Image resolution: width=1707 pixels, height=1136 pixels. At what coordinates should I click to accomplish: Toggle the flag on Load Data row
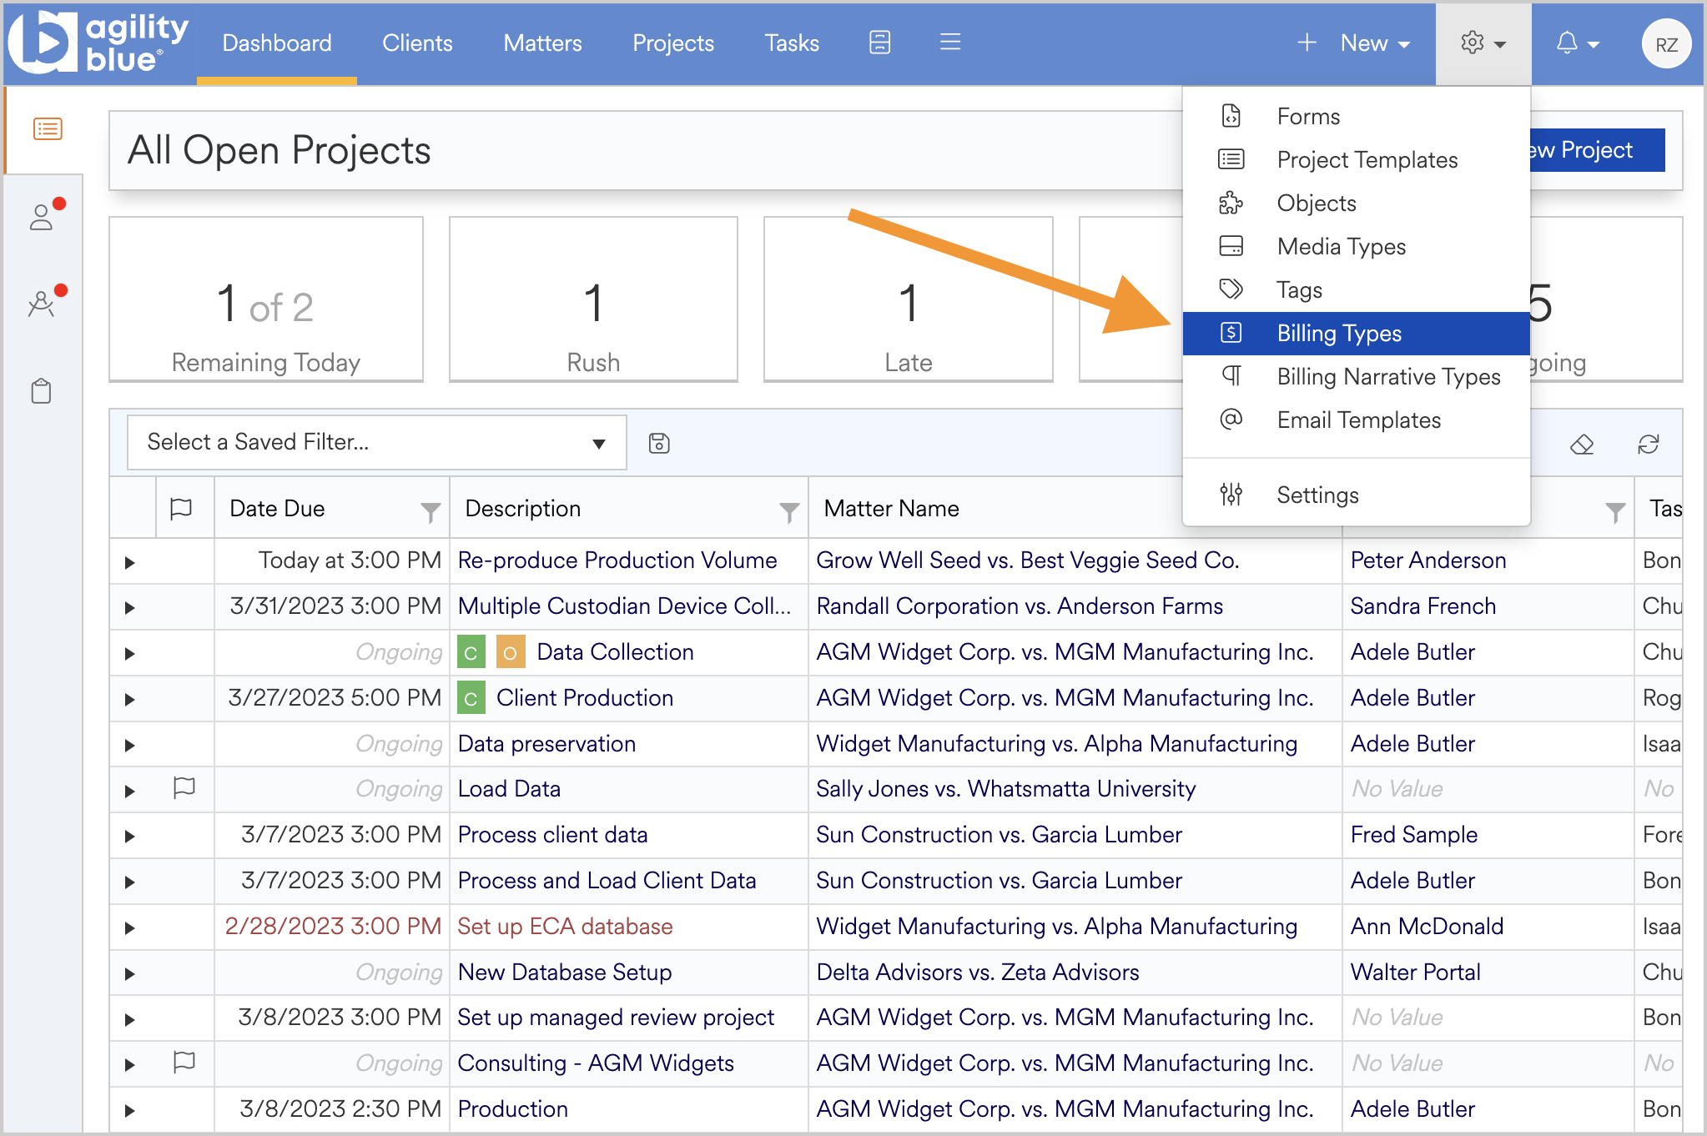(184, 787)
